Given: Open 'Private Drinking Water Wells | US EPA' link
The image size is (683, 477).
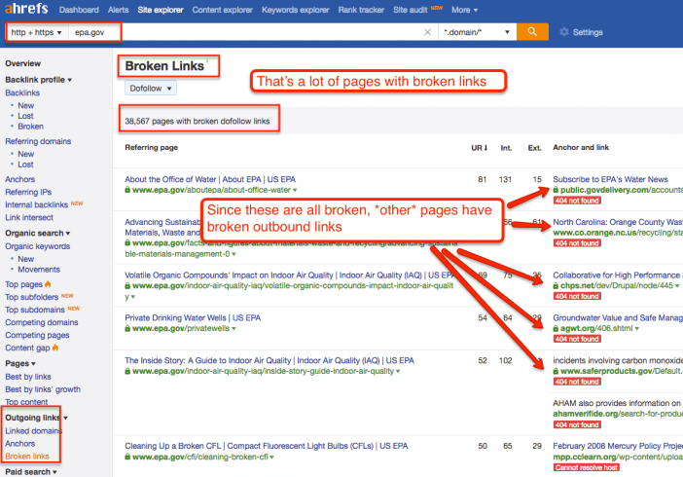Looking at the screenshot, I should tap(193, 318).
